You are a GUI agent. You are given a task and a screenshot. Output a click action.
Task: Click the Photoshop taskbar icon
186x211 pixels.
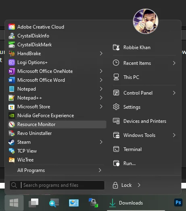point(178,203)
